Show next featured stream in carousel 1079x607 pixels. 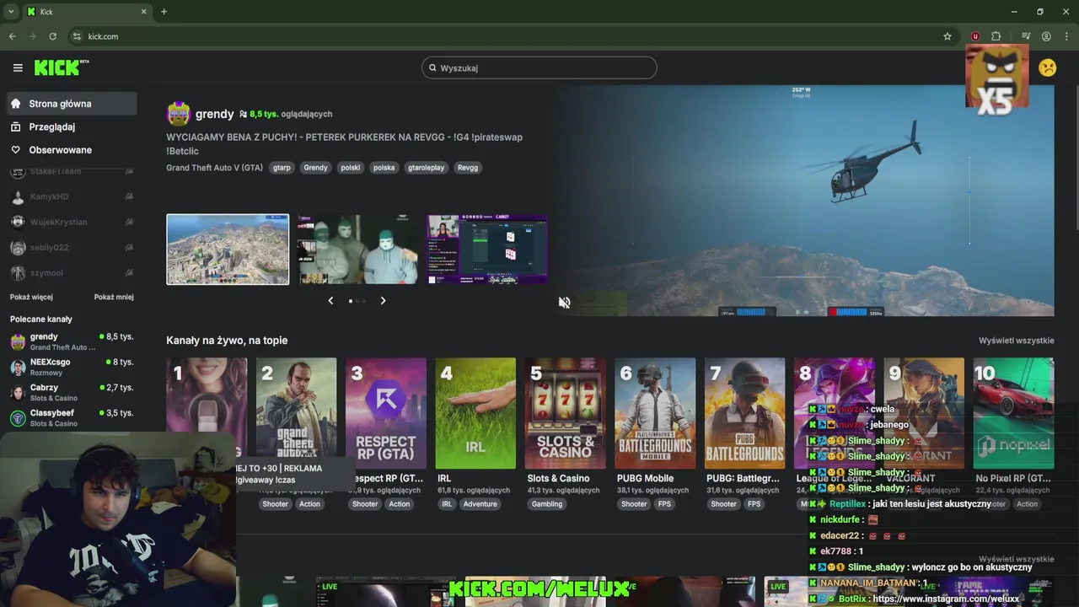pos(383,301)
